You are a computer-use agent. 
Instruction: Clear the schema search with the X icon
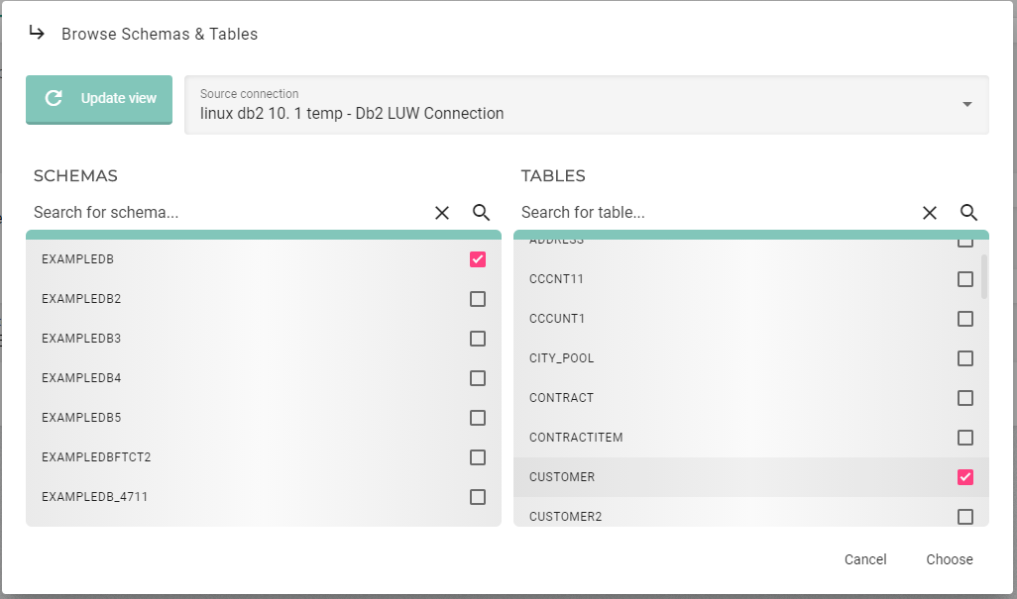coord(441,212)
